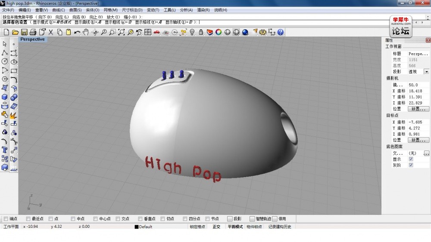Click the red car icon

[x=157, y=32]
